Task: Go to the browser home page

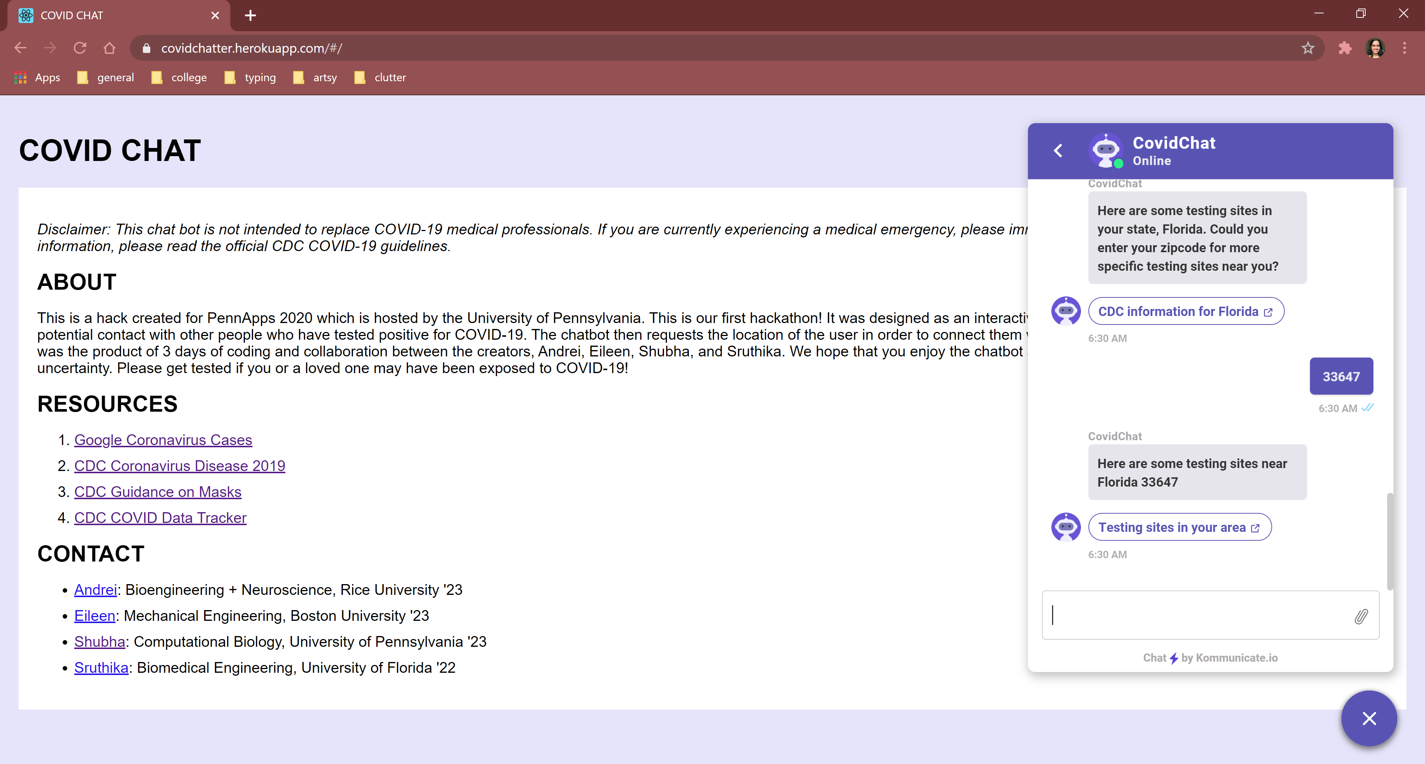Action: [x=109, y=48]
